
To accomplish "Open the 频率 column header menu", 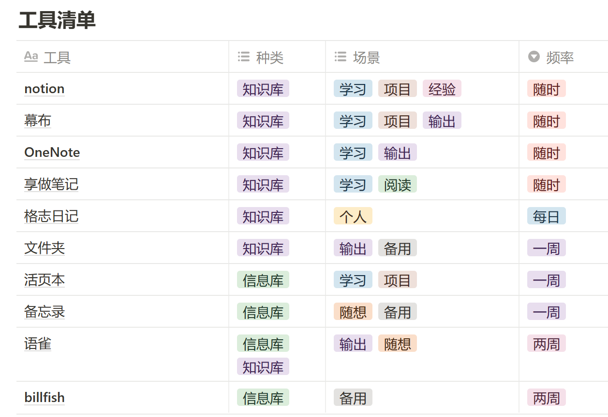I will click(x=564, y=57).
